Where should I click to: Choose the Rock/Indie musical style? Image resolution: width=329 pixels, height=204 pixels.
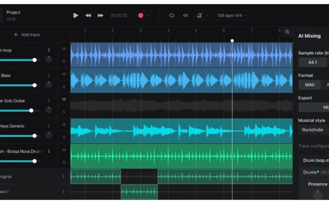click(x=313, y=130)
